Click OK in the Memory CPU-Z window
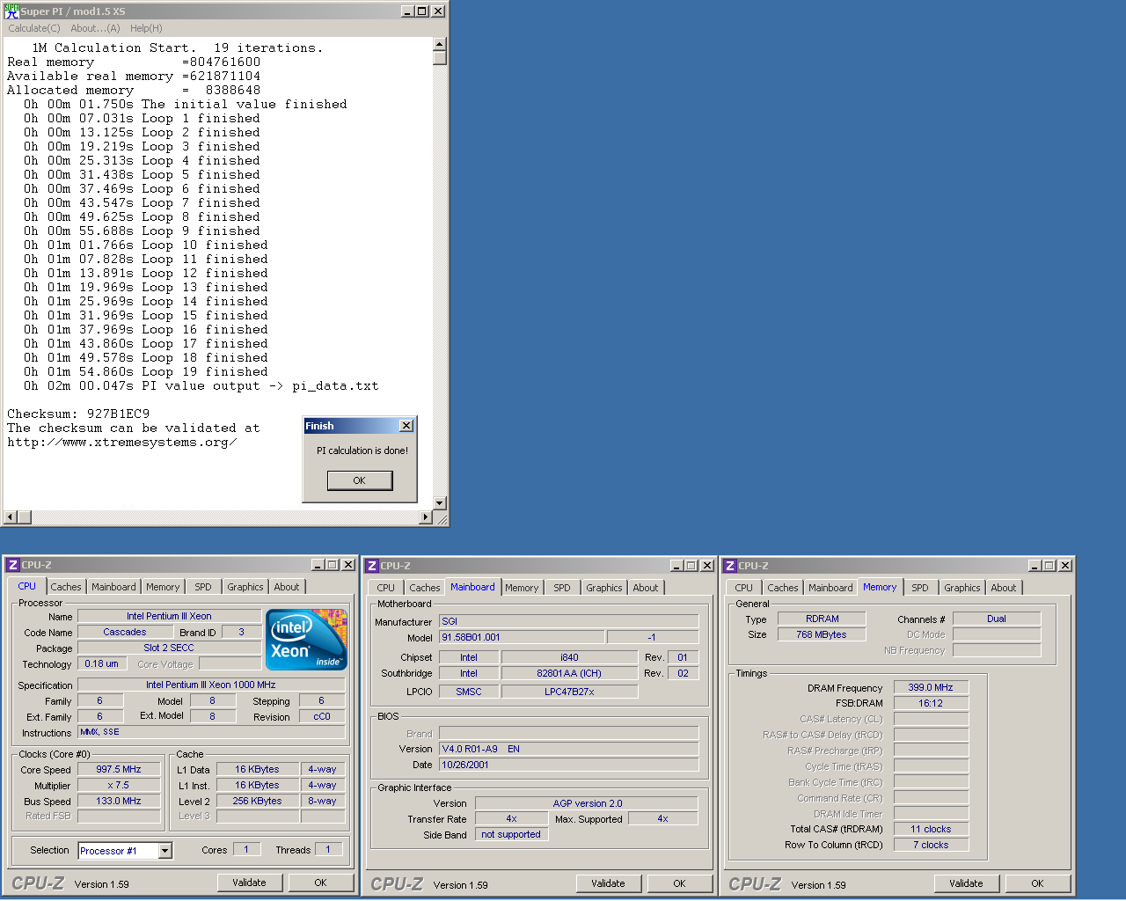 tap(1038, 883)
